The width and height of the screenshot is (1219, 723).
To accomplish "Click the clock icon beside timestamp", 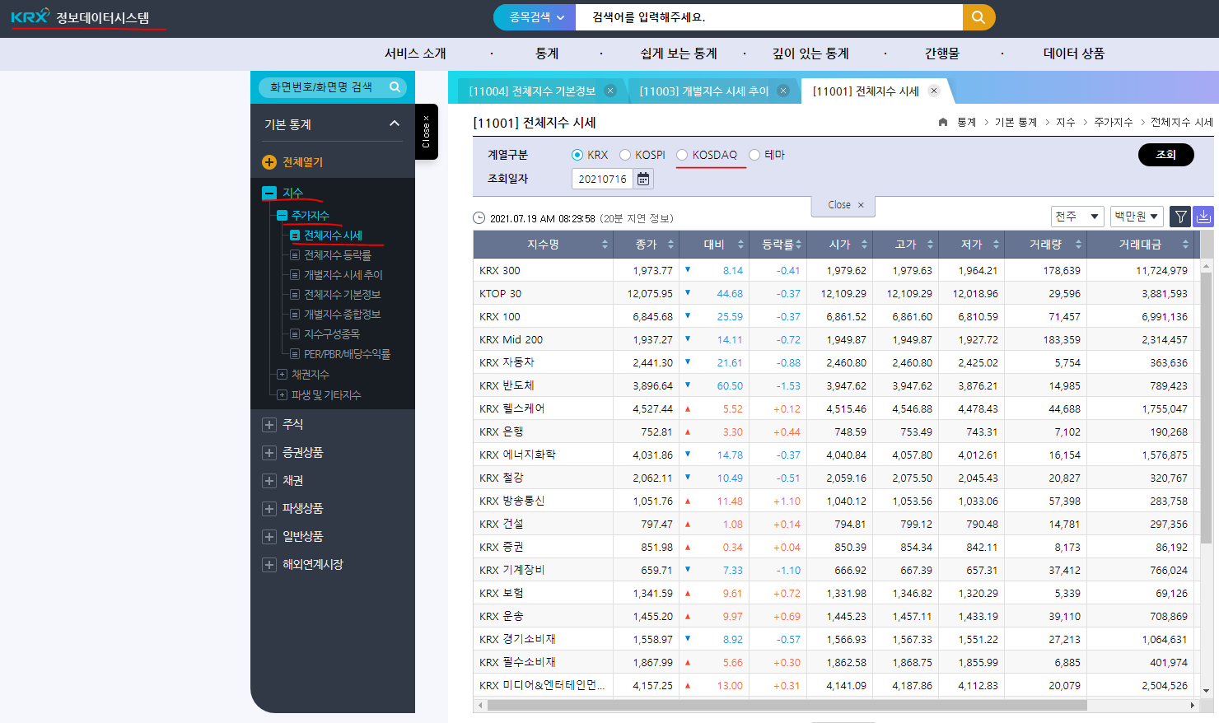I will coord(479,218).
